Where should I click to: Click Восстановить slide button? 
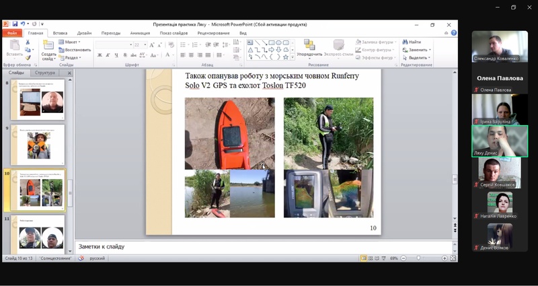point(75,50)
